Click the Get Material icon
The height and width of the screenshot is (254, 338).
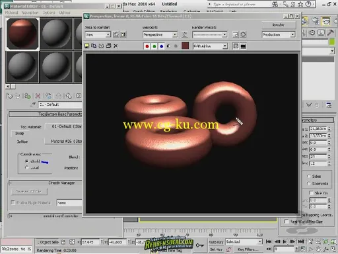click(10, 96)
